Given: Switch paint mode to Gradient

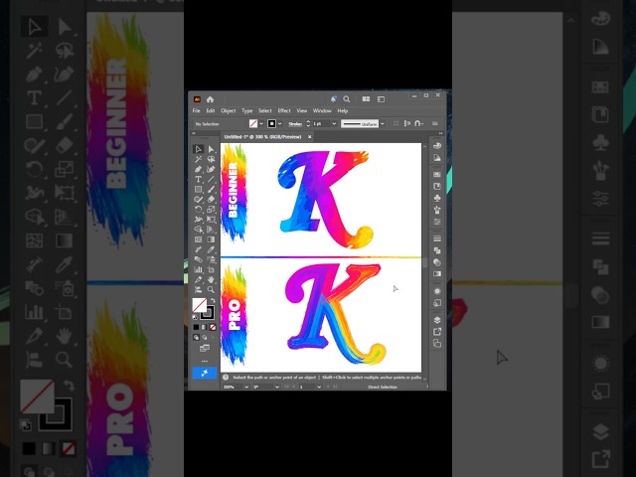Looking at the screenshot, I should (x=204, y=327).
